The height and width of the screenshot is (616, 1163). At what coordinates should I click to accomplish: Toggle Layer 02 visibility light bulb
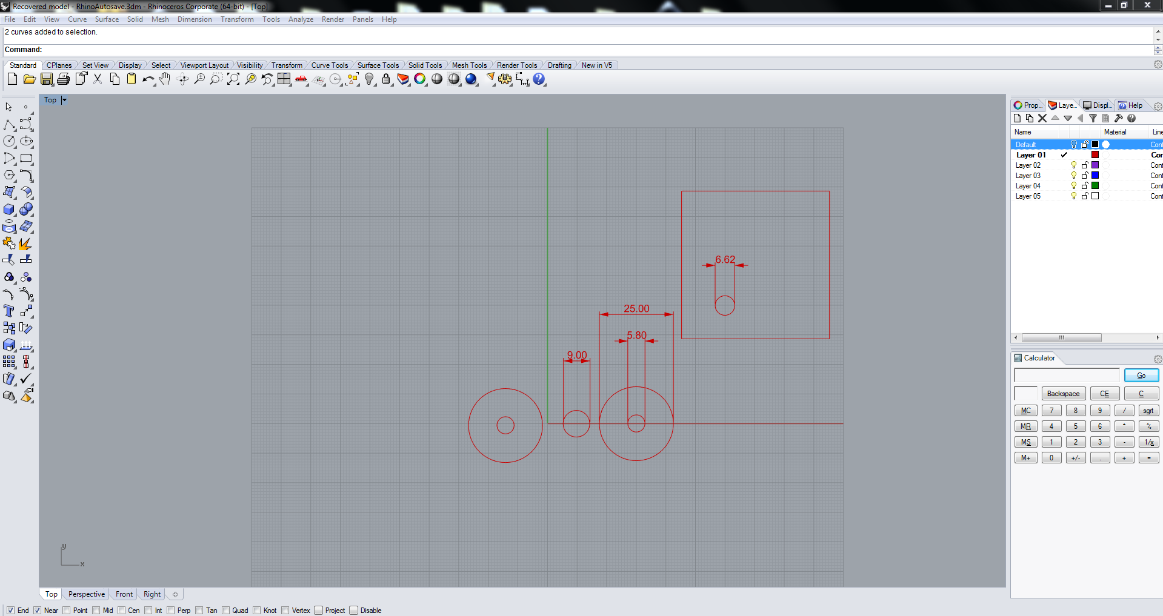tap(1074, 165)
